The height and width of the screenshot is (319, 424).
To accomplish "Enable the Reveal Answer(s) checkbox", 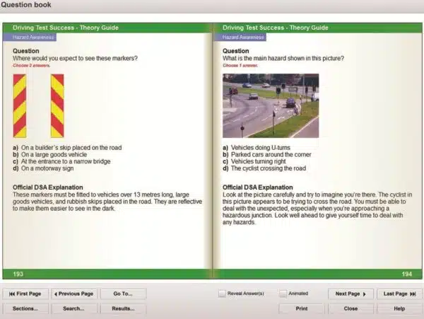I will click(x=222, y=294).
